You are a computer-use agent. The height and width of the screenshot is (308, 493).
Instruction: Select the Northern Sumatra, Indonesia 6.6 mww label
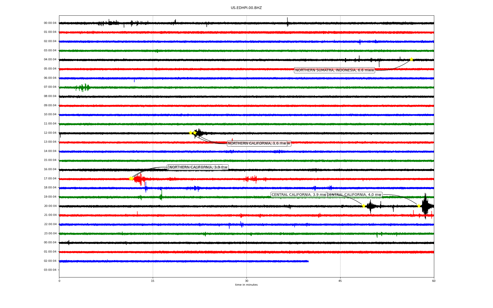point(334,70)
